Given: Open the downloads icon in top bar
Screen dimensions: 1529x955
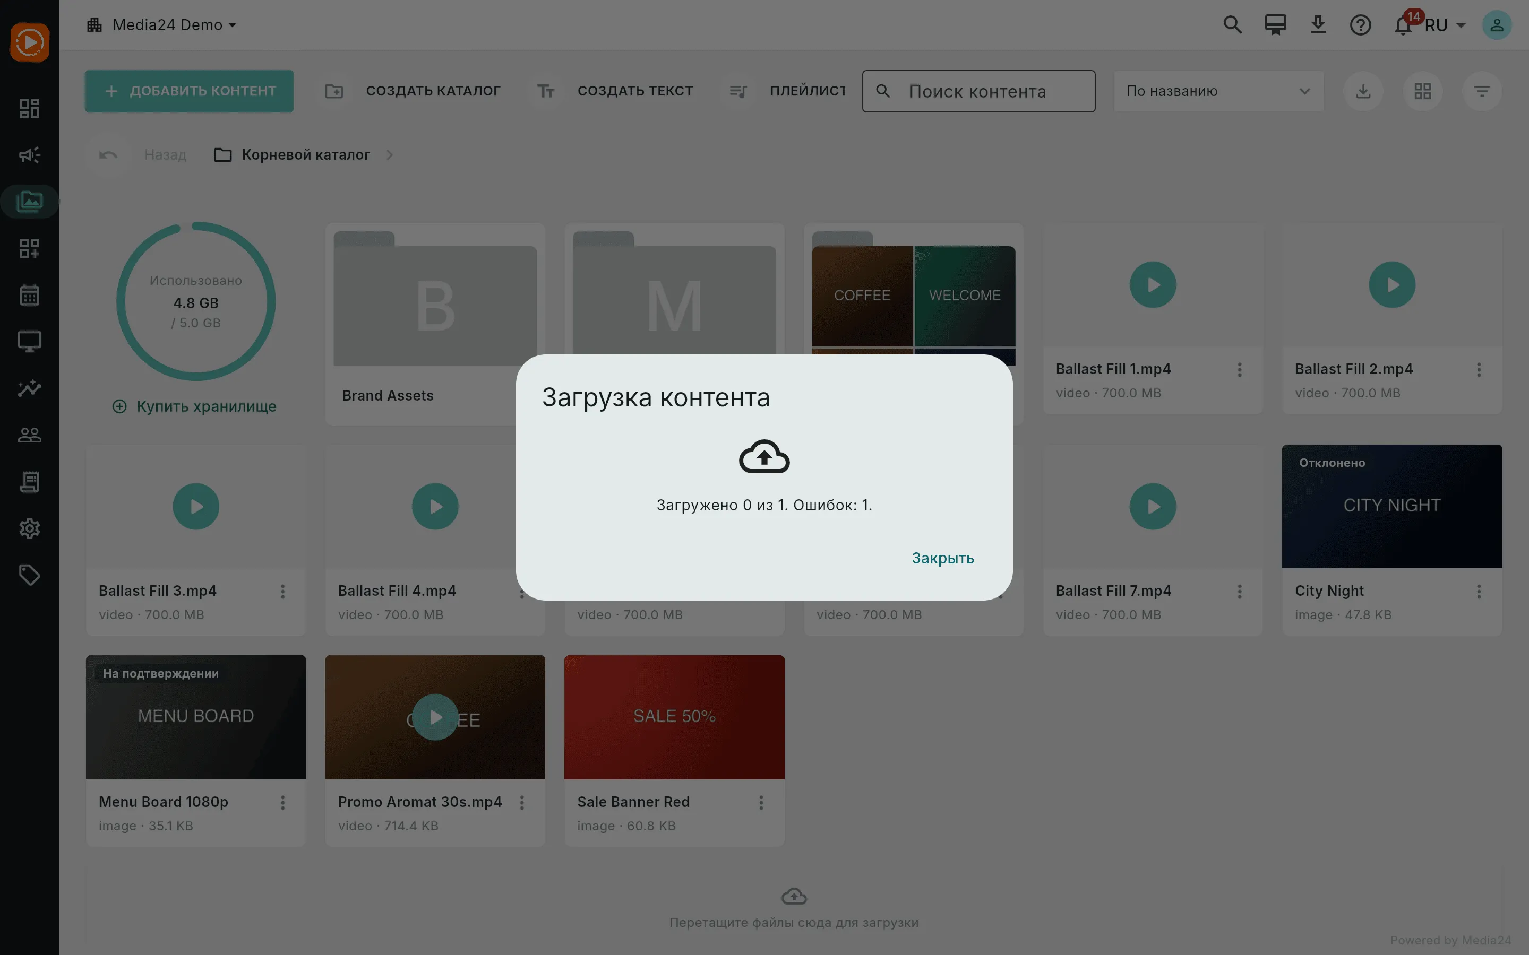Looking at the screenshot, I should [1317, 25].
